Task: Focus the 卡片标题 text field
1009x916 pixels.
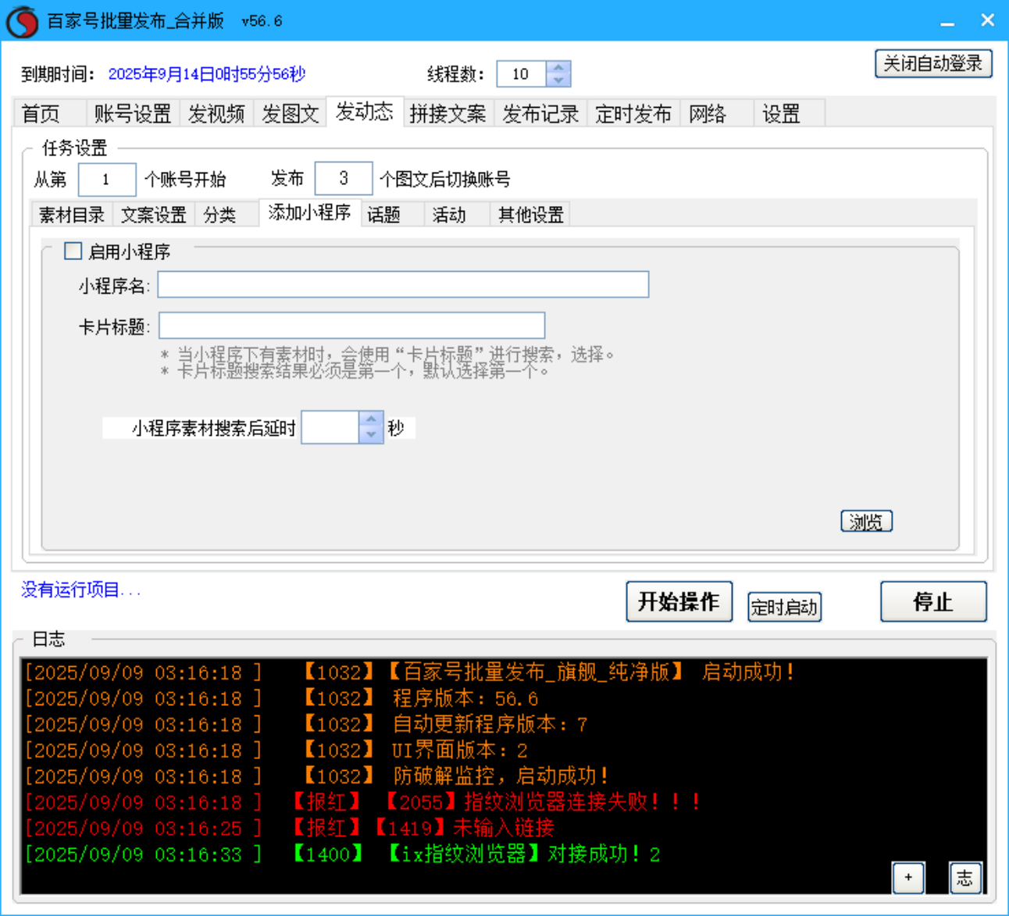Action: [x=351, y=326]
